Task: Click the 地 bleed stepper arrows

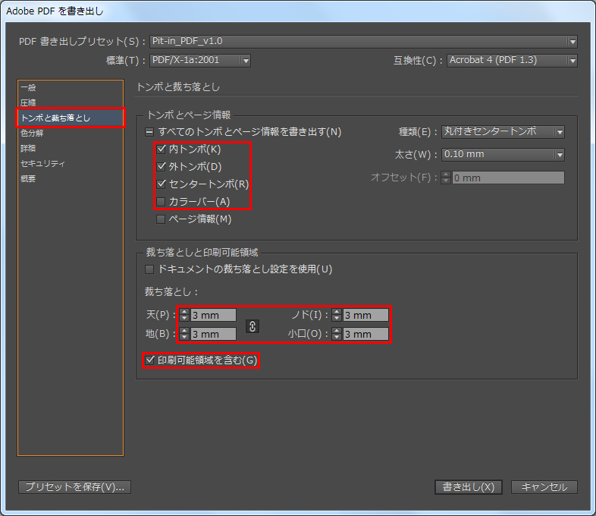Action: [184, 334]
